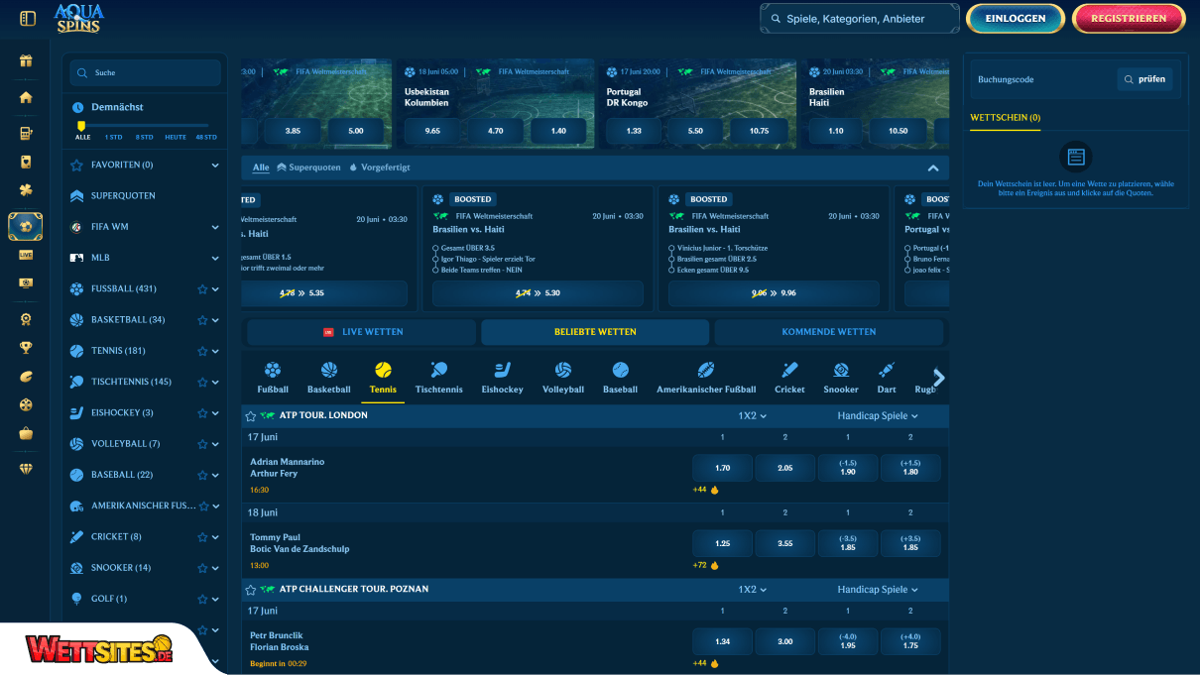Set the Demnächst time slider to HEUTE
The height and width of the screenshot is (675, 1200).
coord(176,137)
